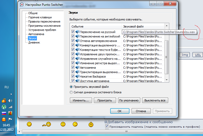Click speaker icon for Конвертация выделенного
Screen dimensions: 203x136
pyautogui.click(x=77, y=45)
